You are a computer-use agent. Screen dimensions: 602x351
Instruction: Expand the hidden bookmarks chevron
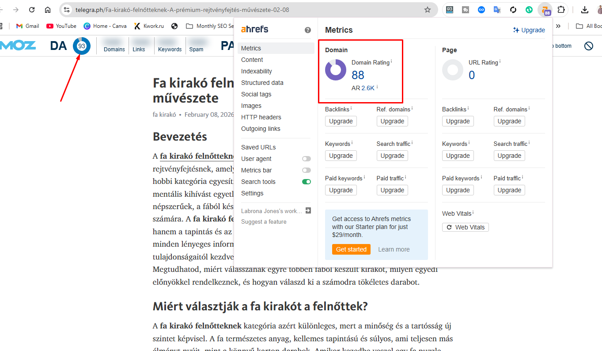point(558,26)
